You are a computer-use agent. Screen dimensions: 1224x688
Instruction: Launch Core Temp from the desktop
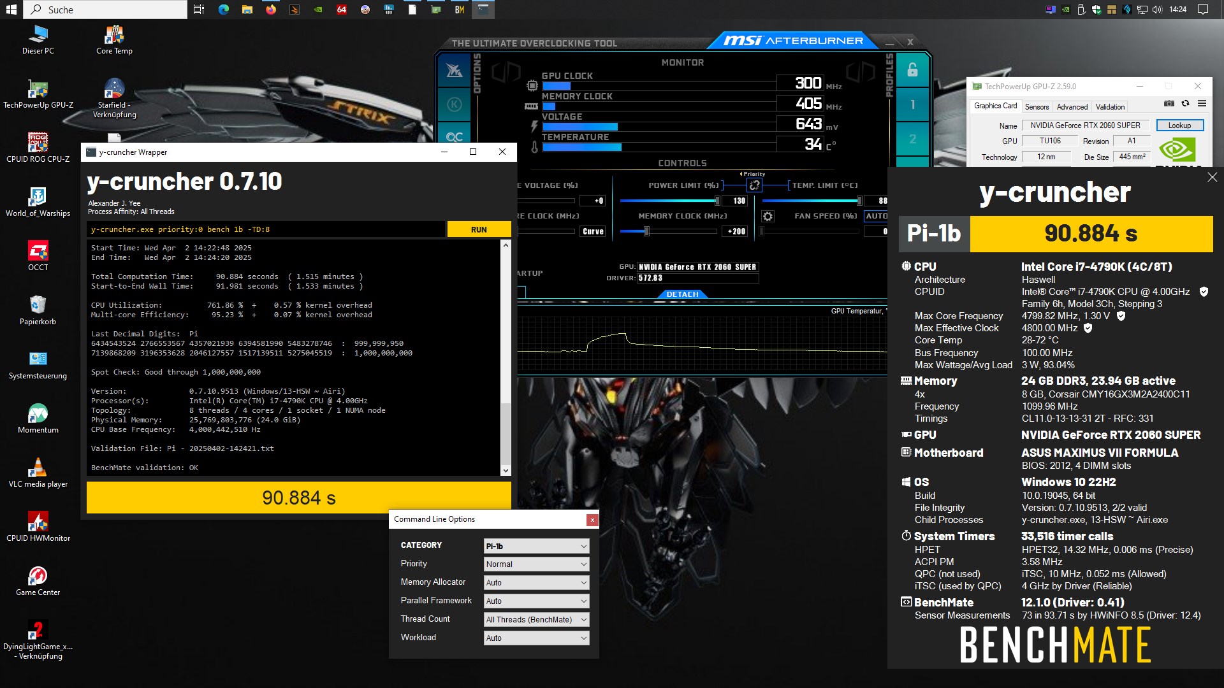[x=114, y=39]
